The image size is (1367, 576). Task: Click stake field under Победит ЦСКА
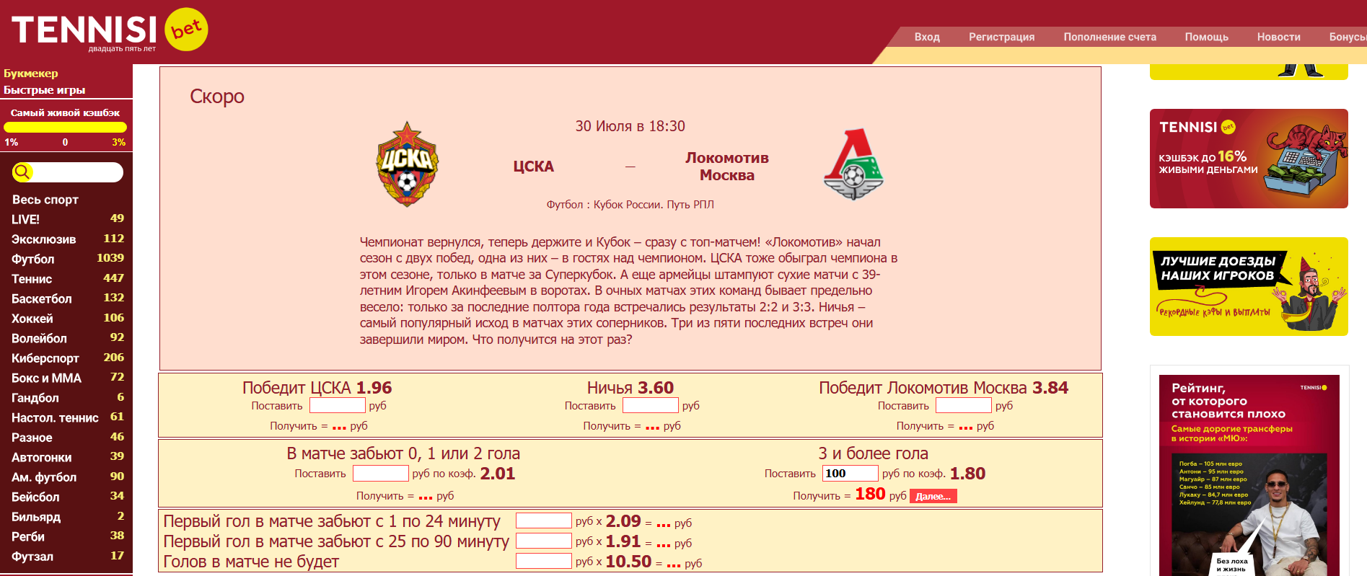pyautogui.click(x=338, y=405)
